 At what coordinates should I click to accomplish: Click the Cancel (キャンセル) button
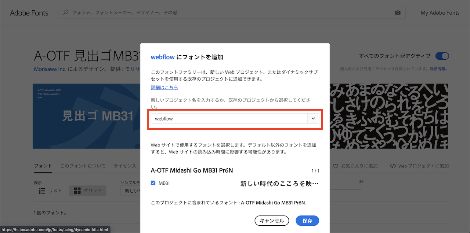click(272, 221)
